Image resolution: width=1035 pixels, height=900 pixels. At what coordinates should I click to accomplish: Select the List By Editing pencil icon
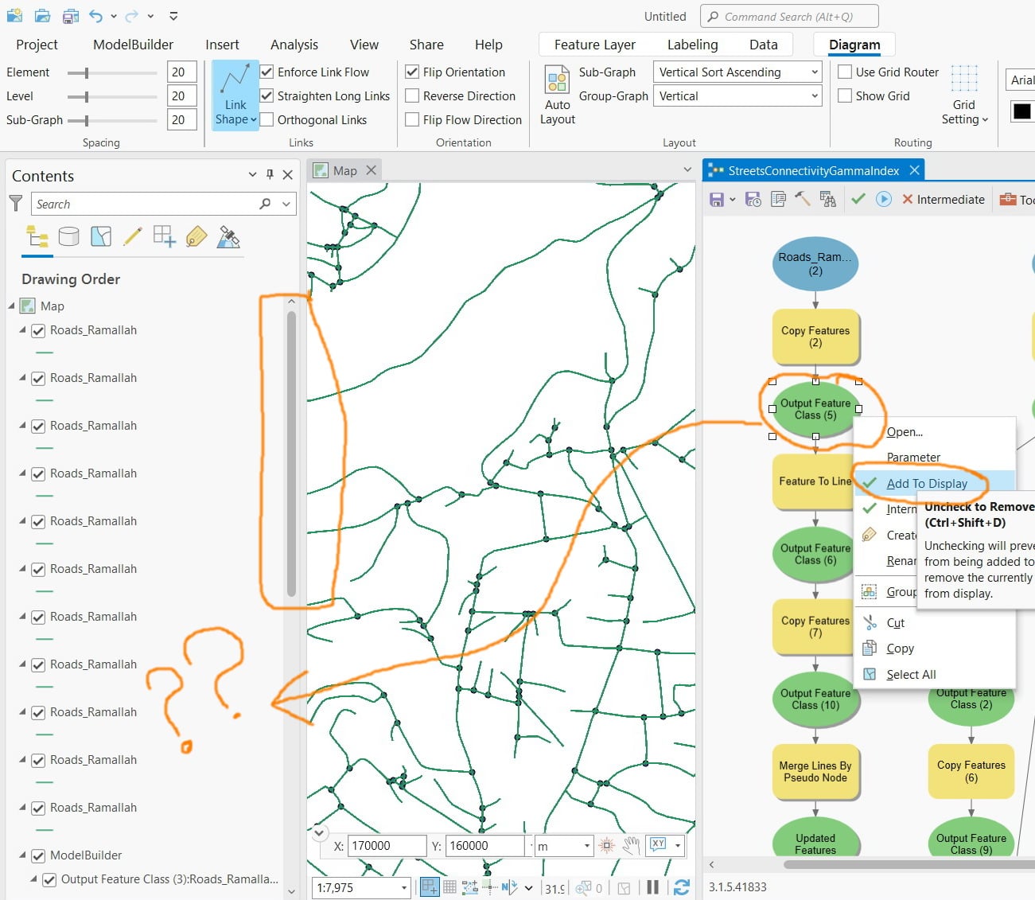point(133,236)
